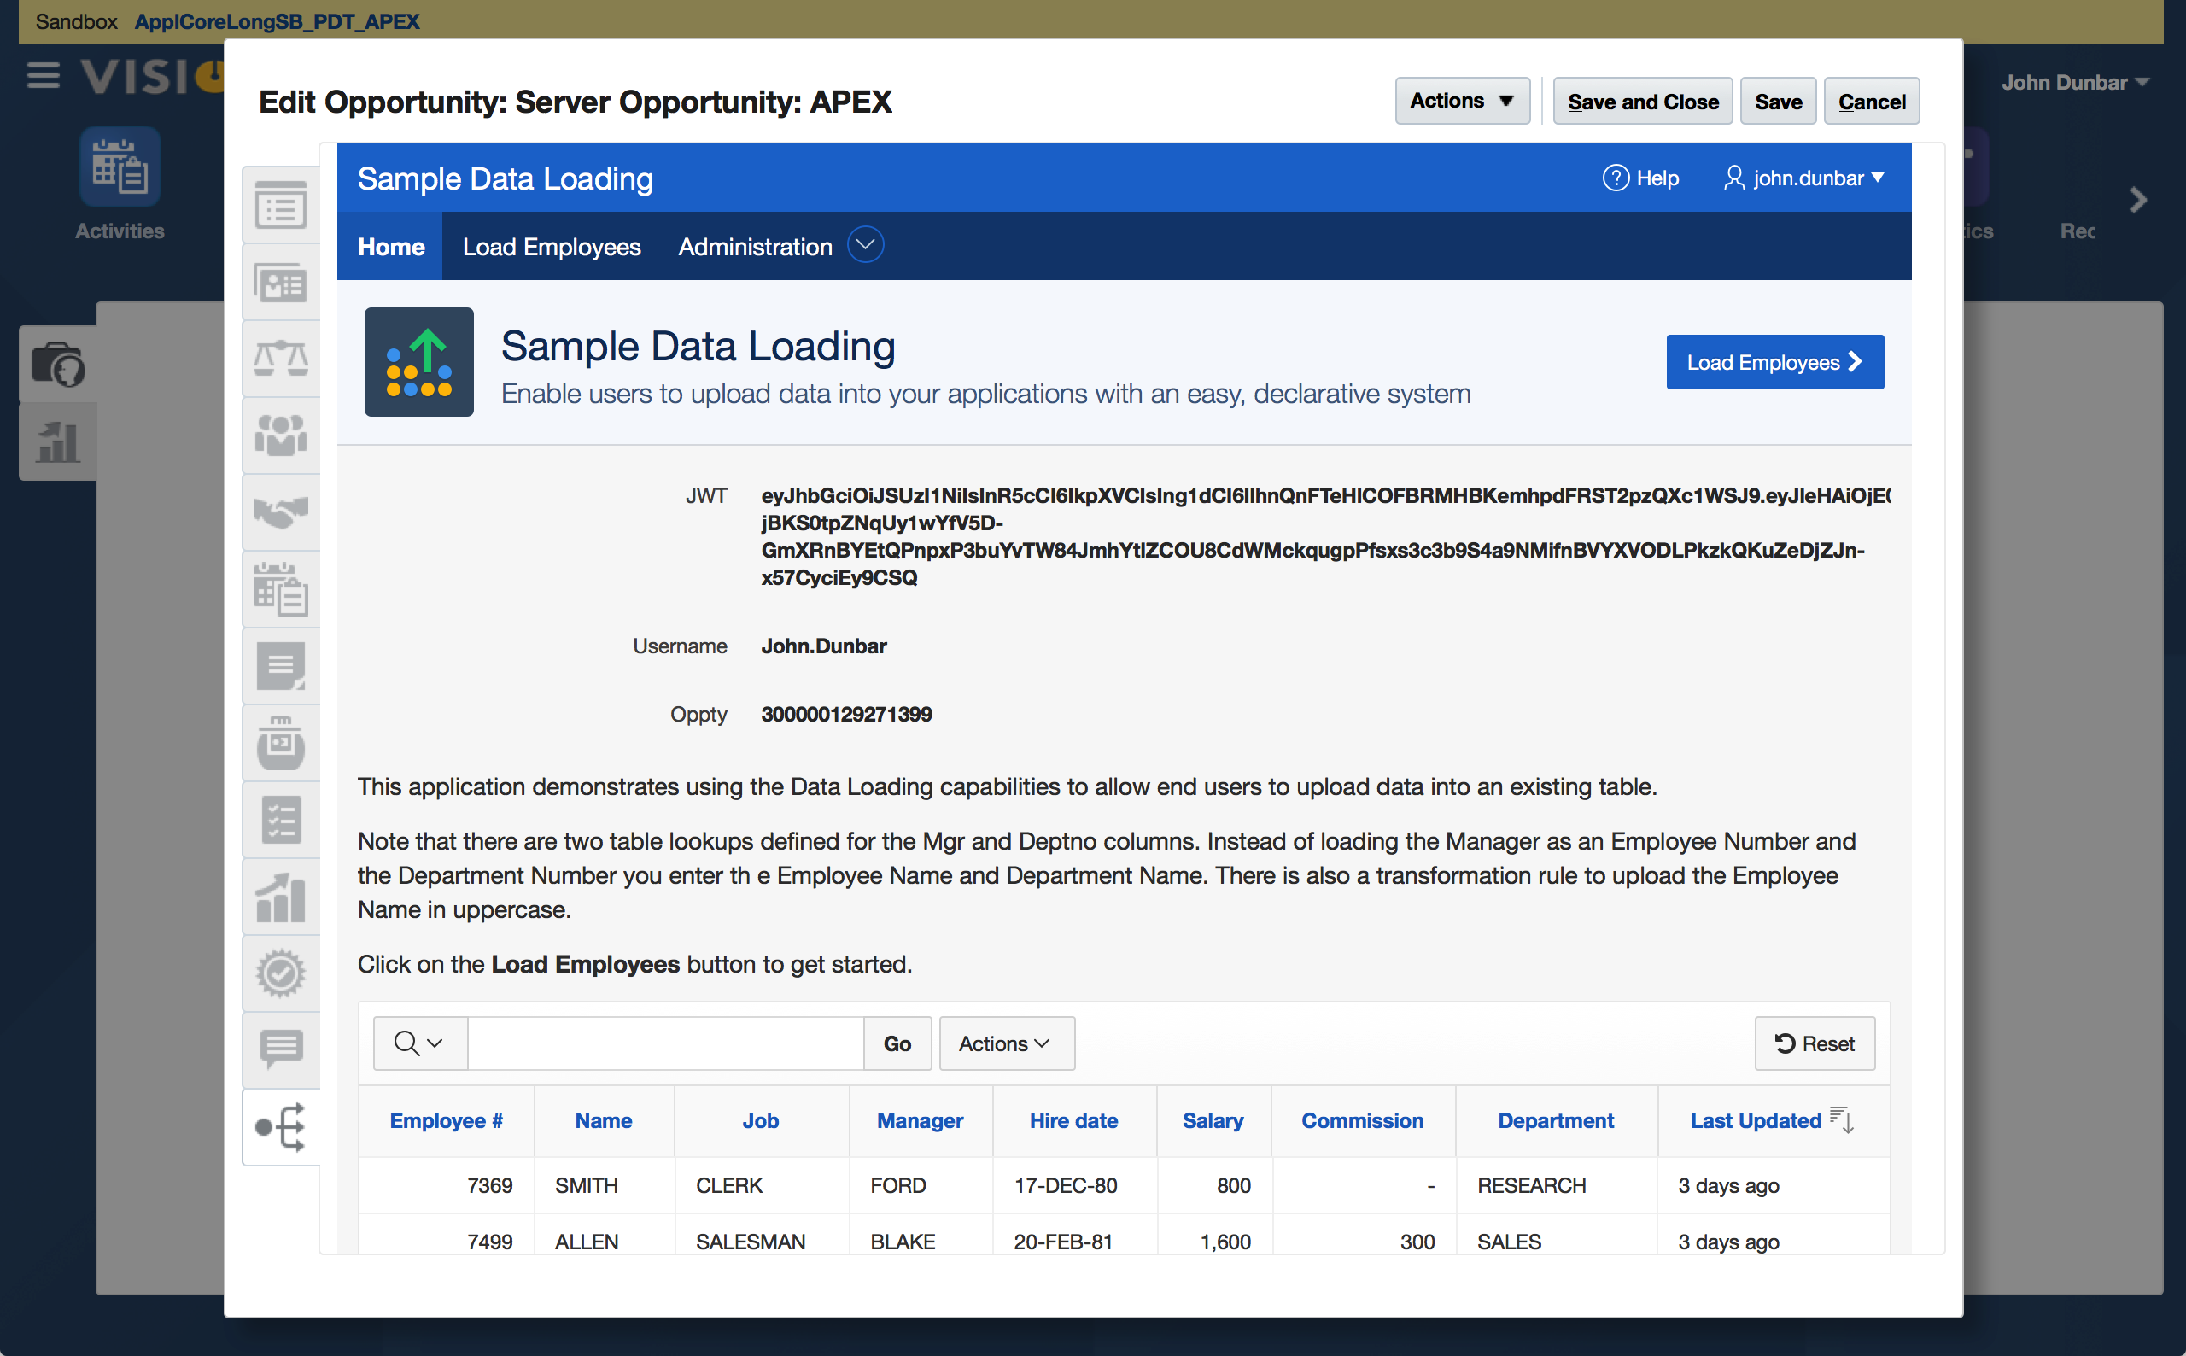Image resolution: width=2186 pixels, height=1356 pixels.
Task: Expand the Administration submenu chevron
Action: click(x=865, y=246)
